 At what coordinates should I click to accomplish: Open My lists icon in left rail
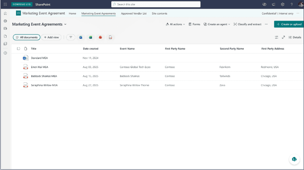[5, 44]
